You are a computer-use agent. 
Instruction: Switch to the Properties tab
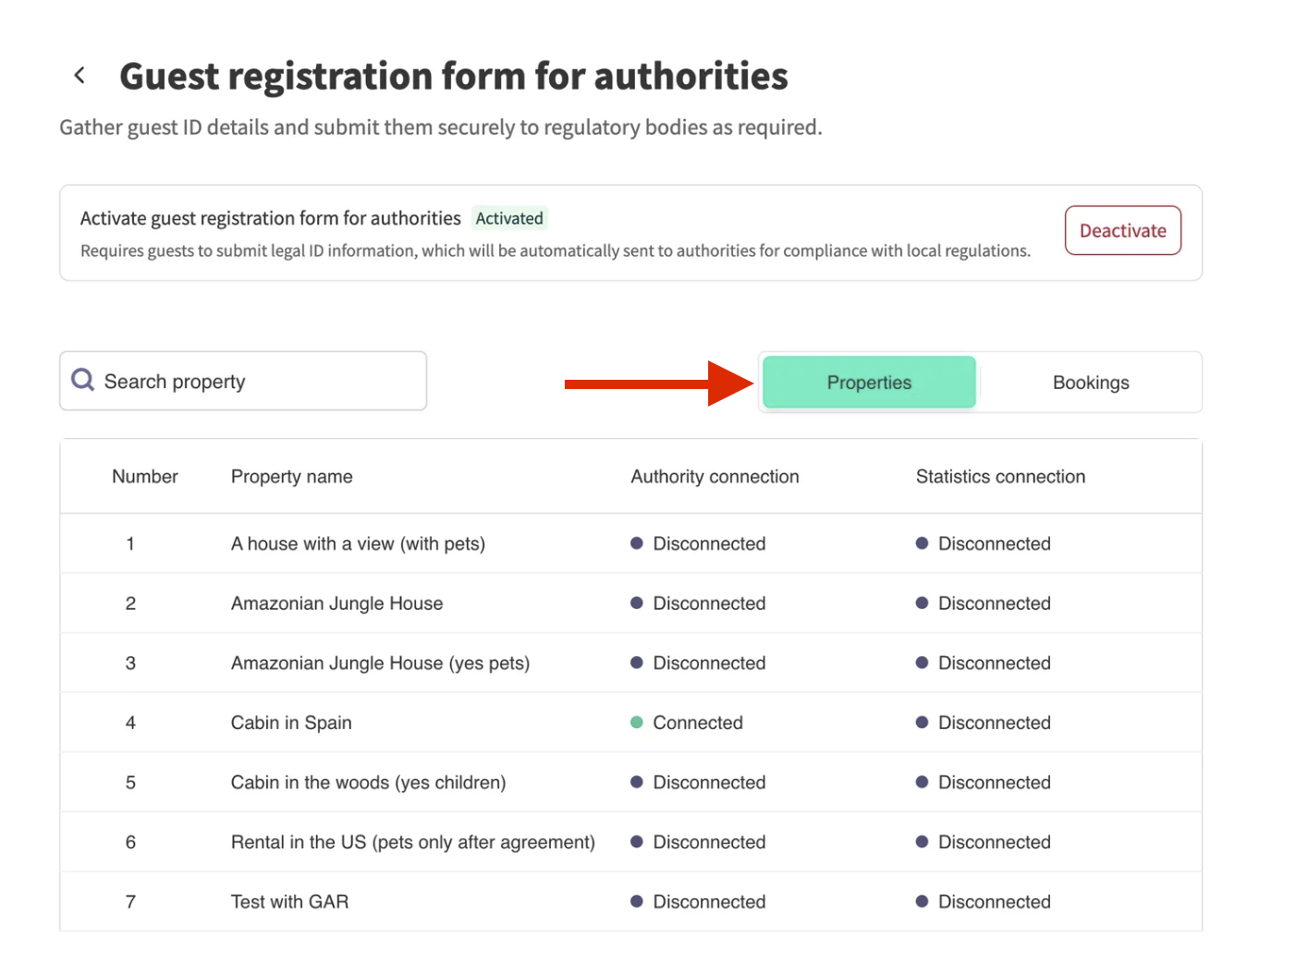coord(869,383)
